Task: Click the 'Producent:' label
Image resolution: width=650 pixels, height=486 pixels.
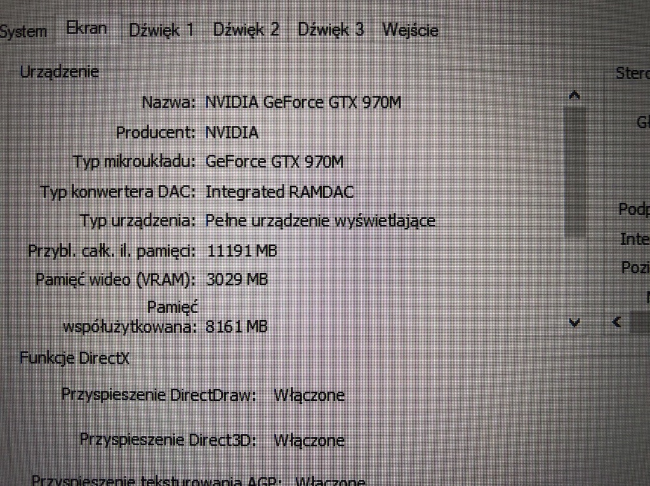Action: (x=156, y=133)
